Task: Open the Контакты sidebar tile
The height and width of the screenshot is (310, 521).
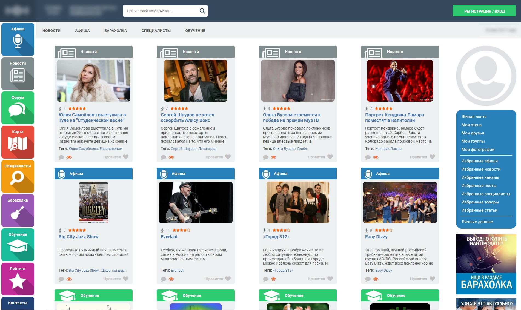Action: click(x=18, y=303)
